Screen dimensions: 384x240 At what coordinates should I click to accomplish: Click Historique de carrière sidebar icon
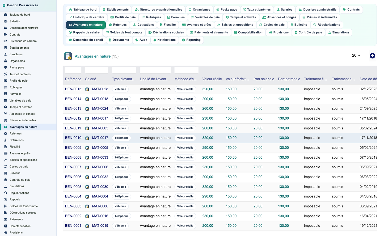6,41
